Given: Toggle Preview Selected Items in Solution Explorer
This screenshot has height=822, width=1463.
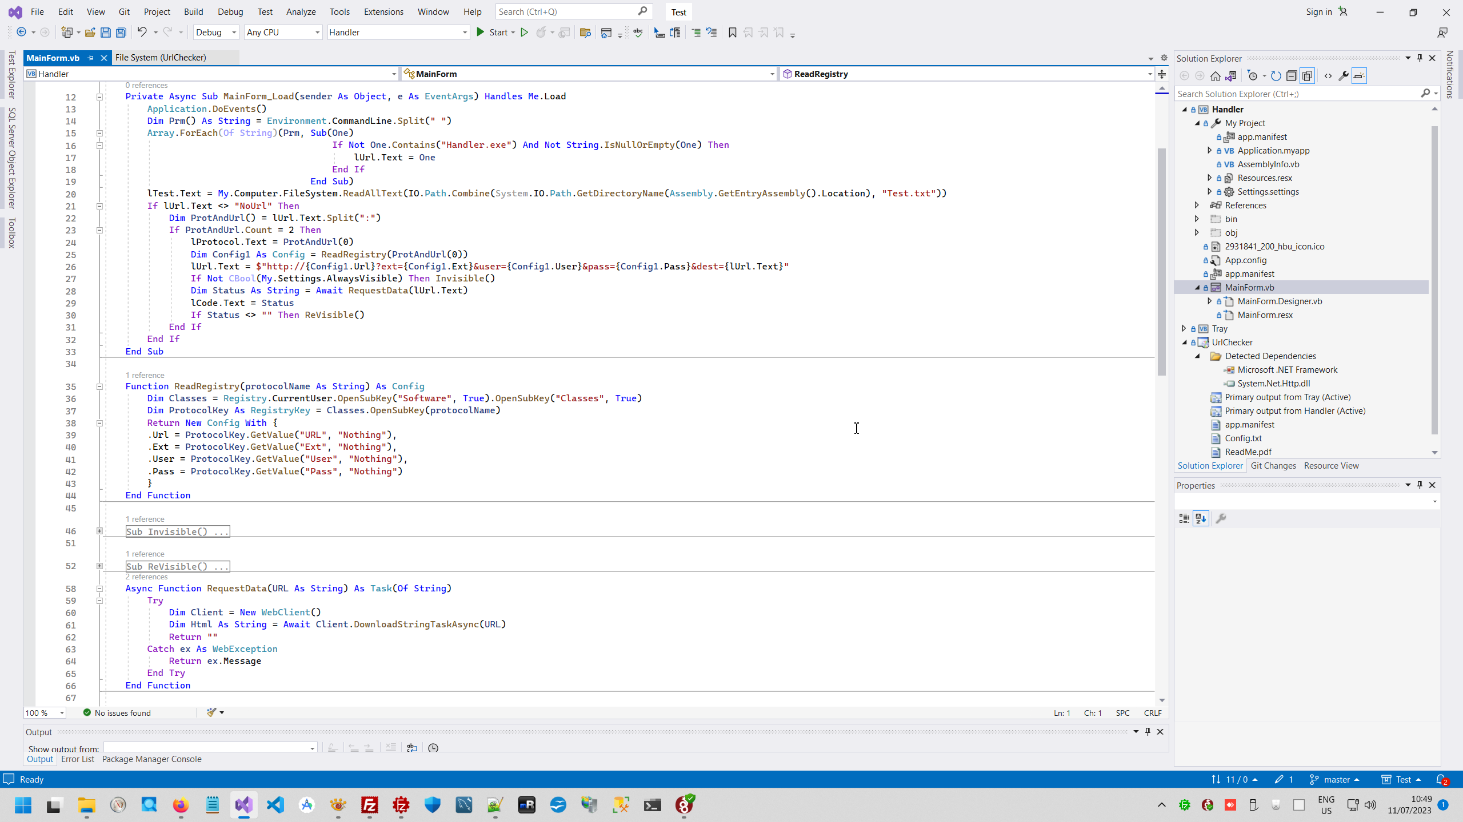Looking at the screenshot, I should pyautogui.click(x=1359, y=76).
